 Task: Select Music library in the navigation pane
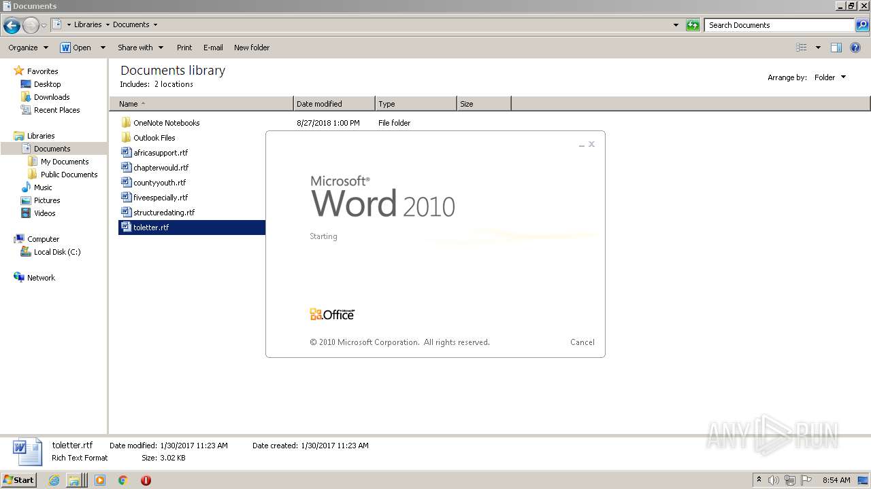click(x=43, y=187)
